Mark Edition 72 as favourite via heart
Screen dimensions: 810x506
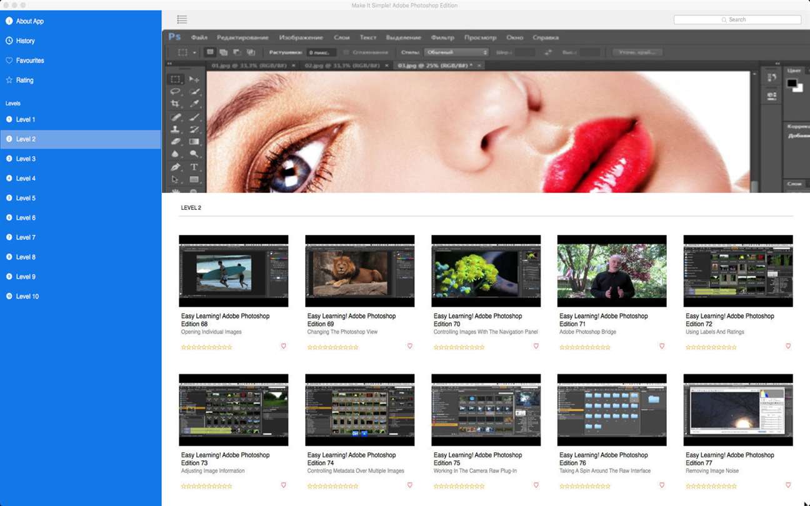point(788,346)
